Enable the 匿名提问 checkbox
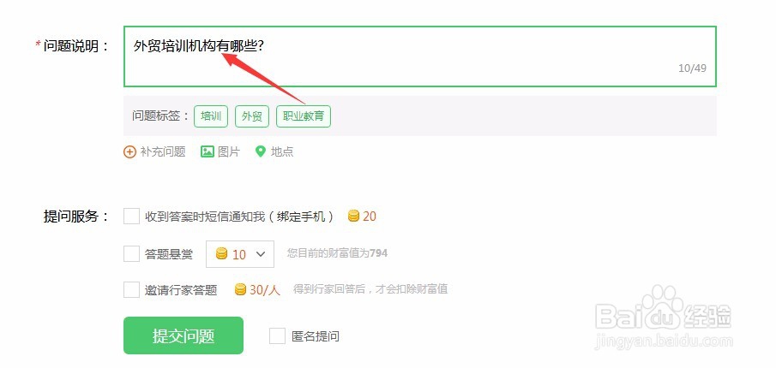Image resolution: width=776 pixels, height=368 pixels. coord(277,335)
